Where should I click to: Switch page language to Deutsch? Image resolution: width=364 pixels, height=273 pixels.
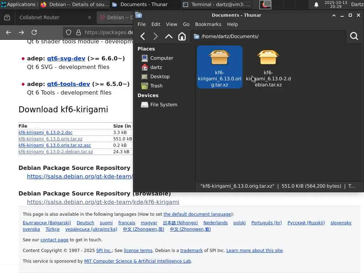pyautogui.click(x=85, y=223)
